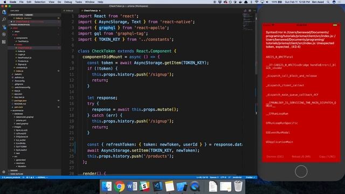Image resolution: width=345 pixels, height=194 pixels.
Task: Open the File menu
Action: coord(22,2)
